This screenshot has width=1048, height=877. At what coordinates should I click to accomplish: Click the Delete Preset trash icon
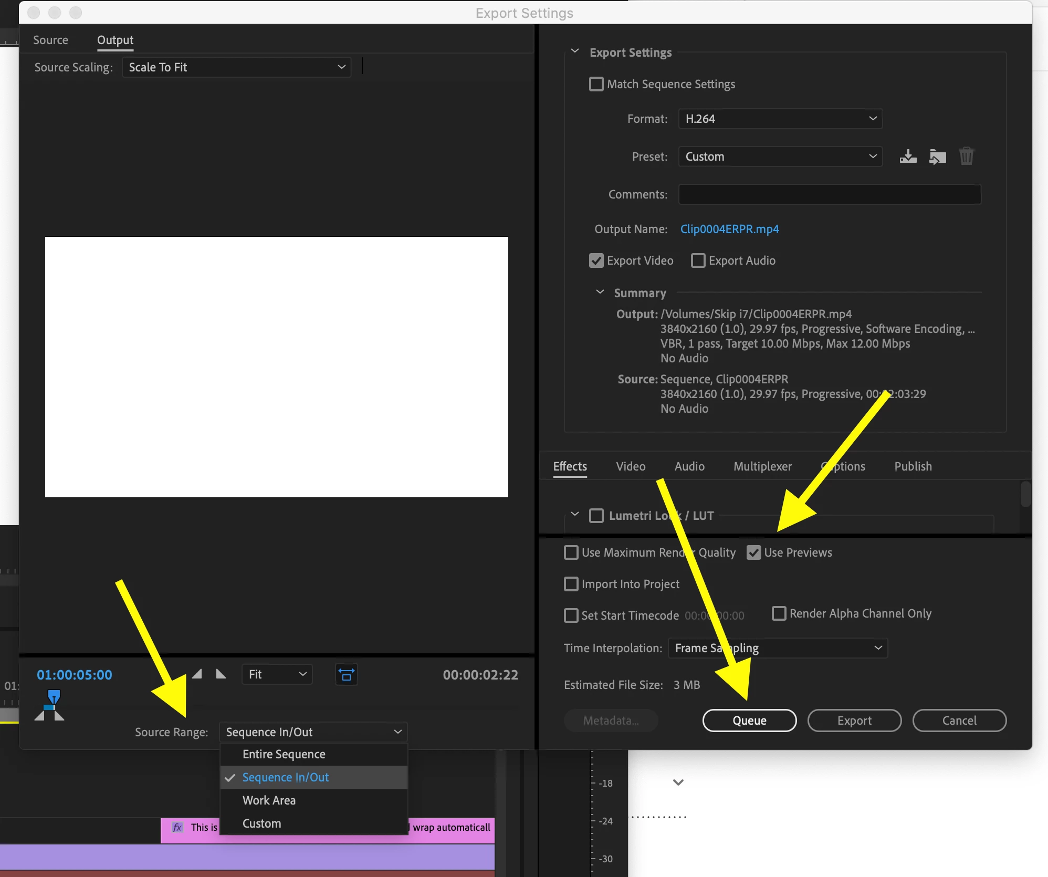click(966, 156)
